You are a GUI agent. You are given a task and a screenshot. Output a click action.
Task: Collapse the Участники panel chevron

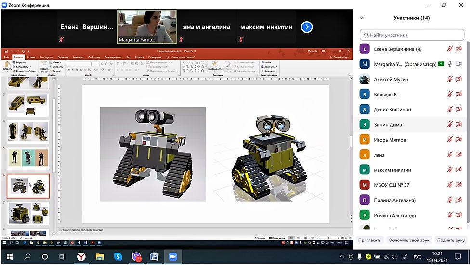tap(362, 18)
